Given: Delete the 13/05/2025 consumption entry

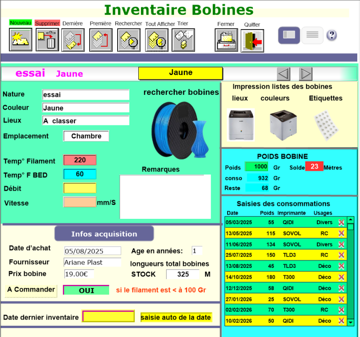Looking at the screenshot, I should [x=342, y=233].
